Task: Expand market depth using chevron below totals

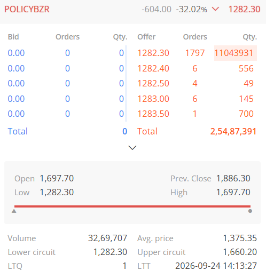Action: 132,148
